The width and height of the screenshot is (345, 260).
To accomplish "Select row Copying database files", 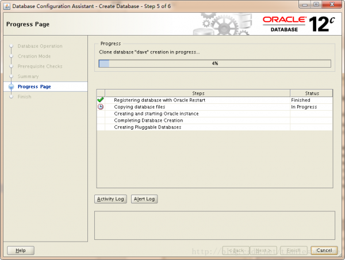I will [x=214, y=107].
